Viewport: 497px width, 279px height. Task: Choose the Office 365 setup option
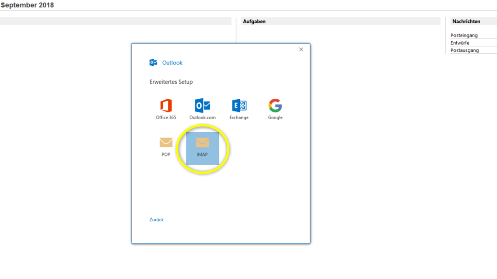pos(165,106)
